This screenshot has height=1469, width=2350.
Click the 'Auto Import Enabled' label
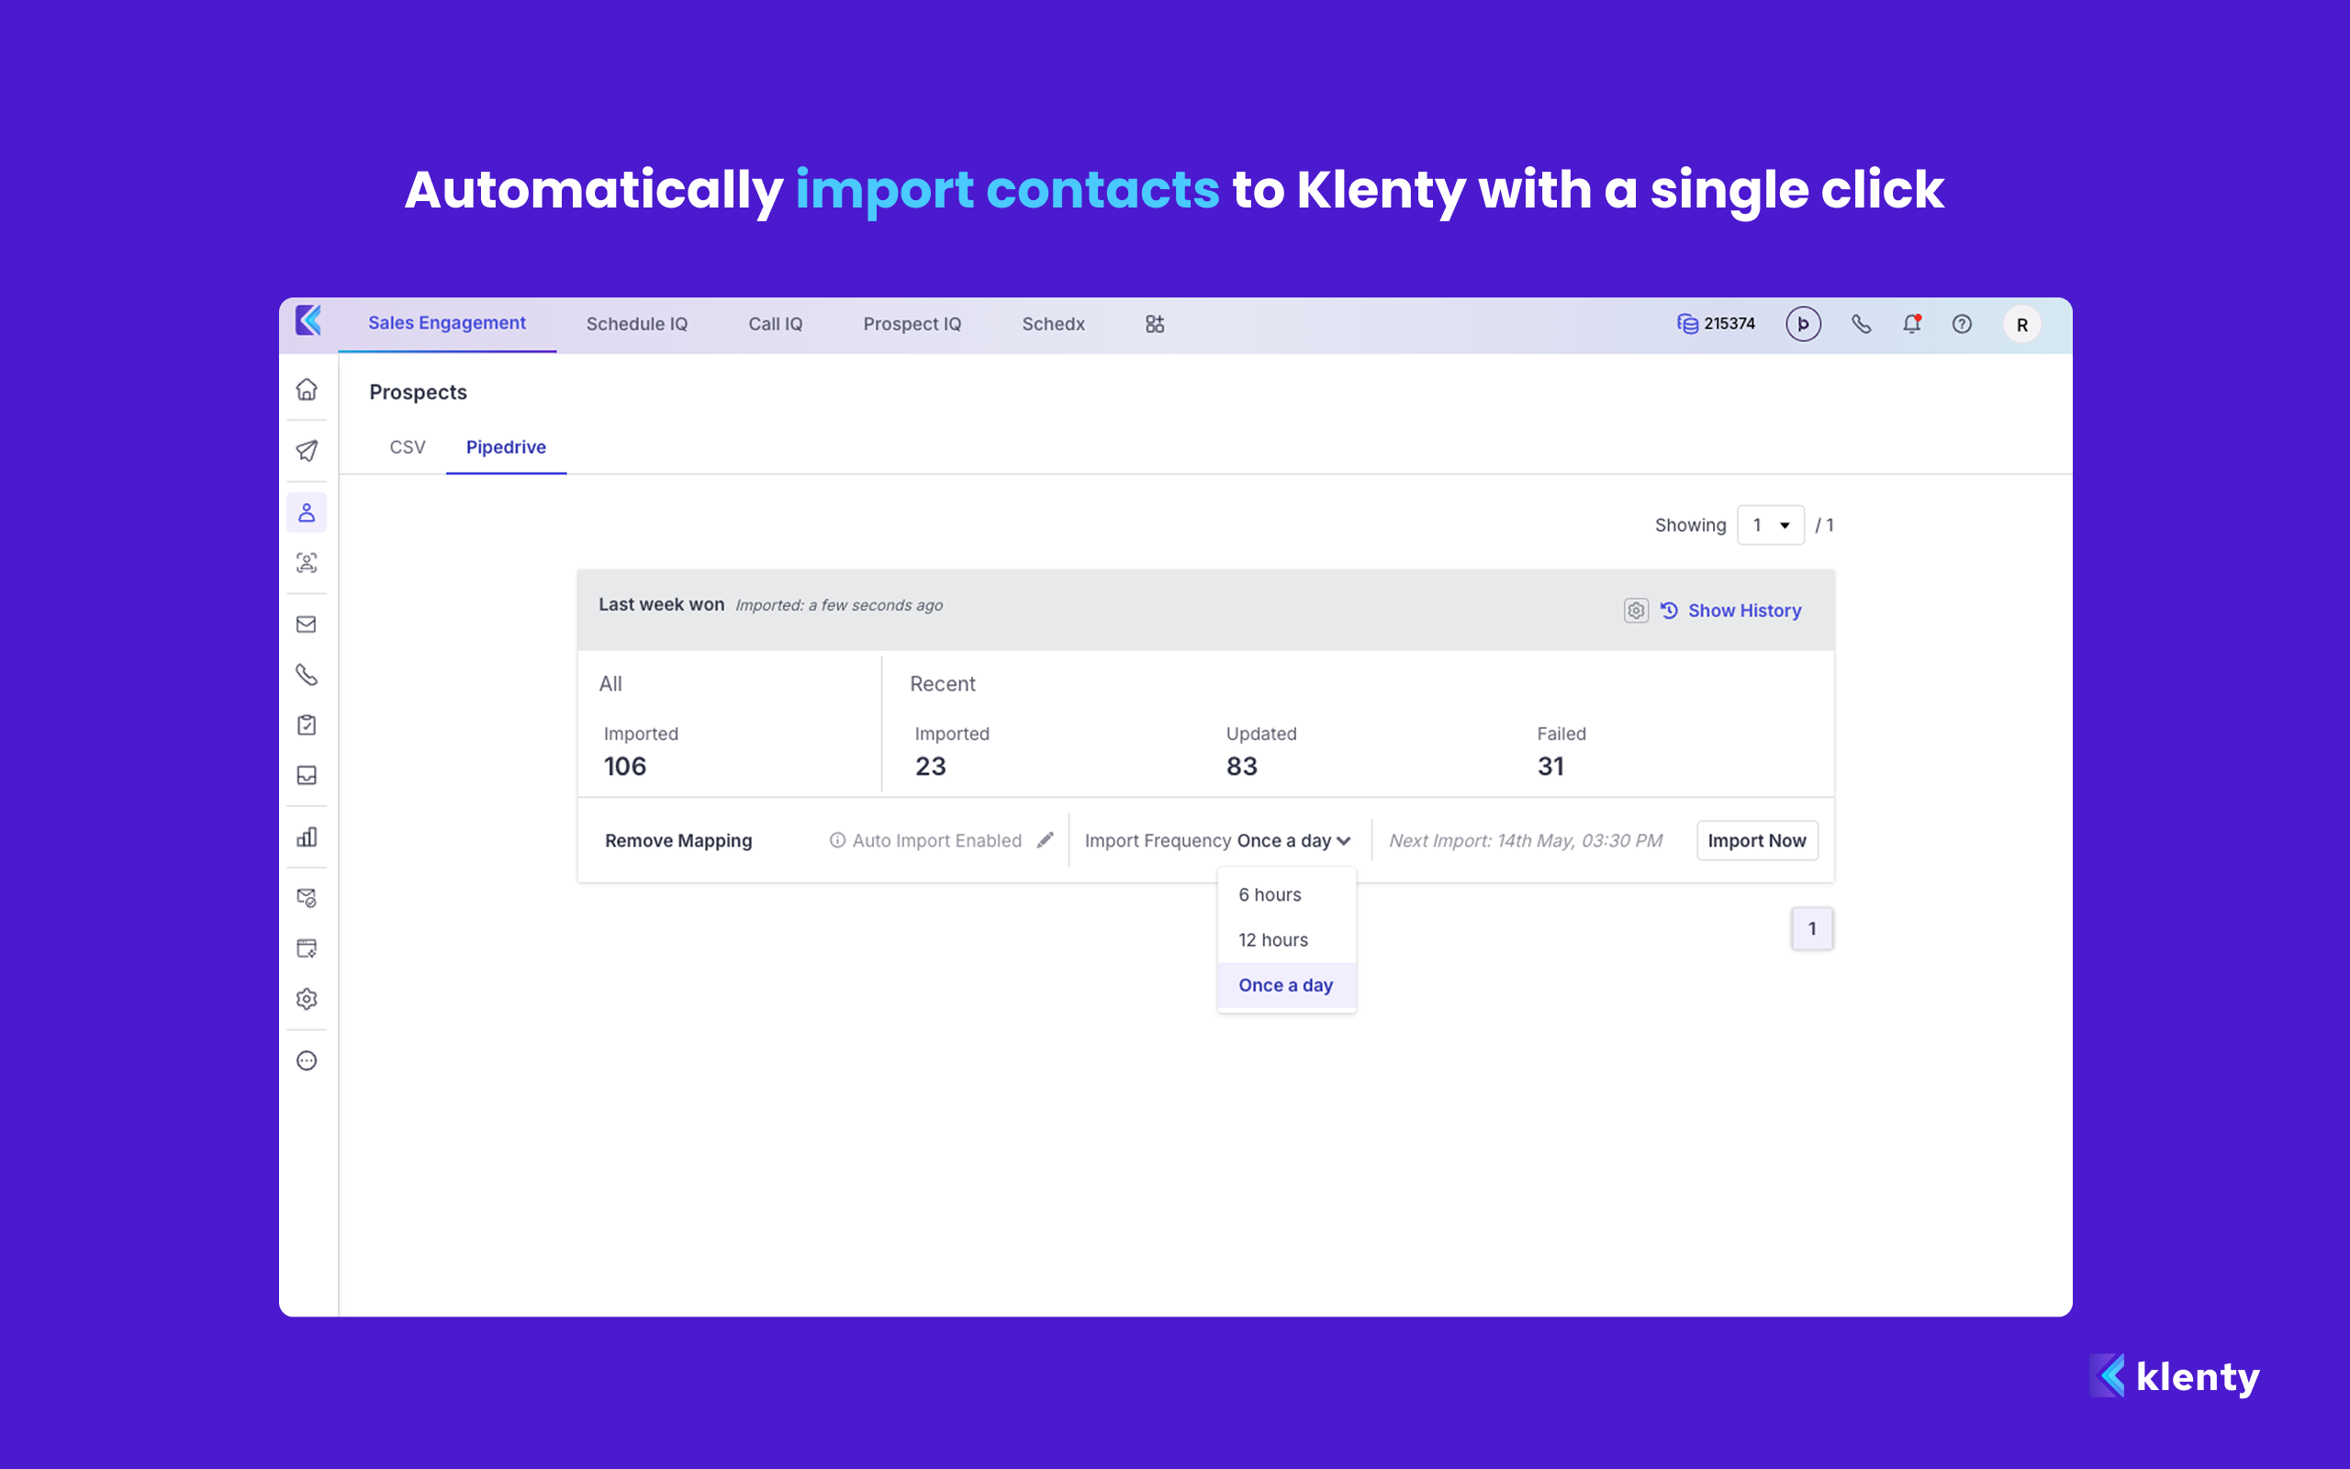pos(937,840)
